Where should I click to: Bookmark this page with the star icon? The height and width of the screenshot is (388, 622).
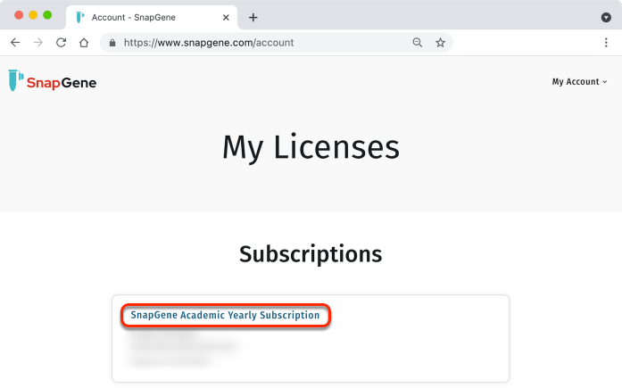[440, 43]
